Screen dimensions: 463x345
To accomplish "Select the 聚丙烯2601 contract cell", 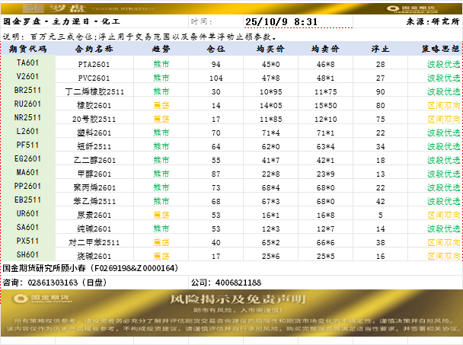I will pyautogui.click(x=94, y=187).
